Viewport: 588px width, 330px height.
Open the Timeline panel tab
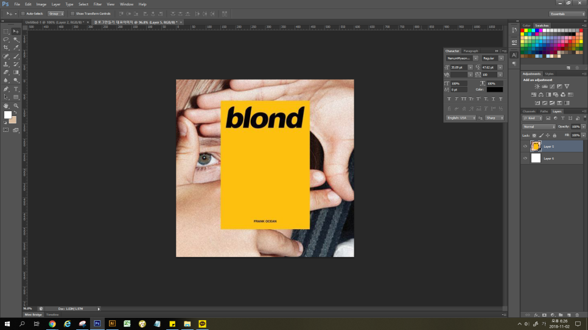[52, 315]
